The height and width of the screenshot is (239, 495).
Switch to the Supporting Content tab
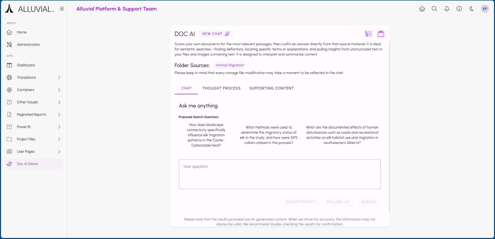[x=271, y=88]
